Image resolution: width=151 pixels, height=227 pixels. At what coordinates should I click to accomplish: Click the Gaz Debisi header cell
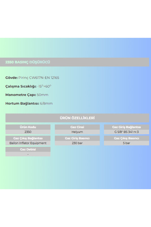tap(28, 149)
